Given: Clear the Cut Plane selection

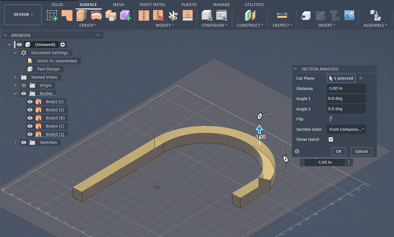Looking at the screenshot, I should (361, 78).
